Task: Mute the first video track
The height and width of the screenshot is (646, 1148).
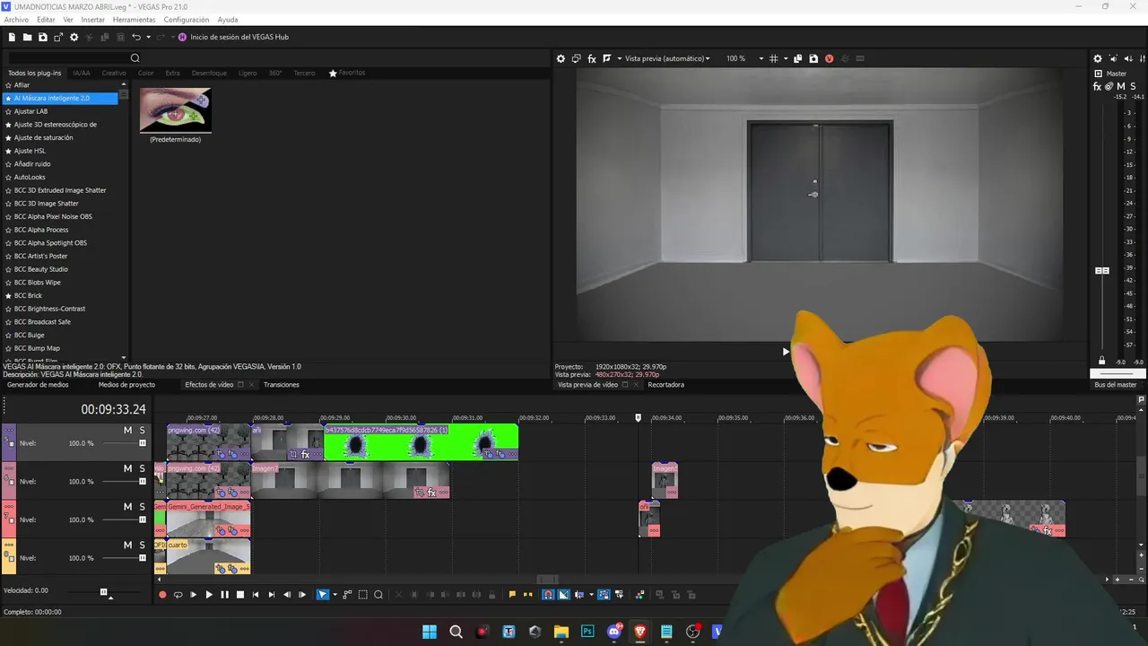Action: [x=127, y=431]
